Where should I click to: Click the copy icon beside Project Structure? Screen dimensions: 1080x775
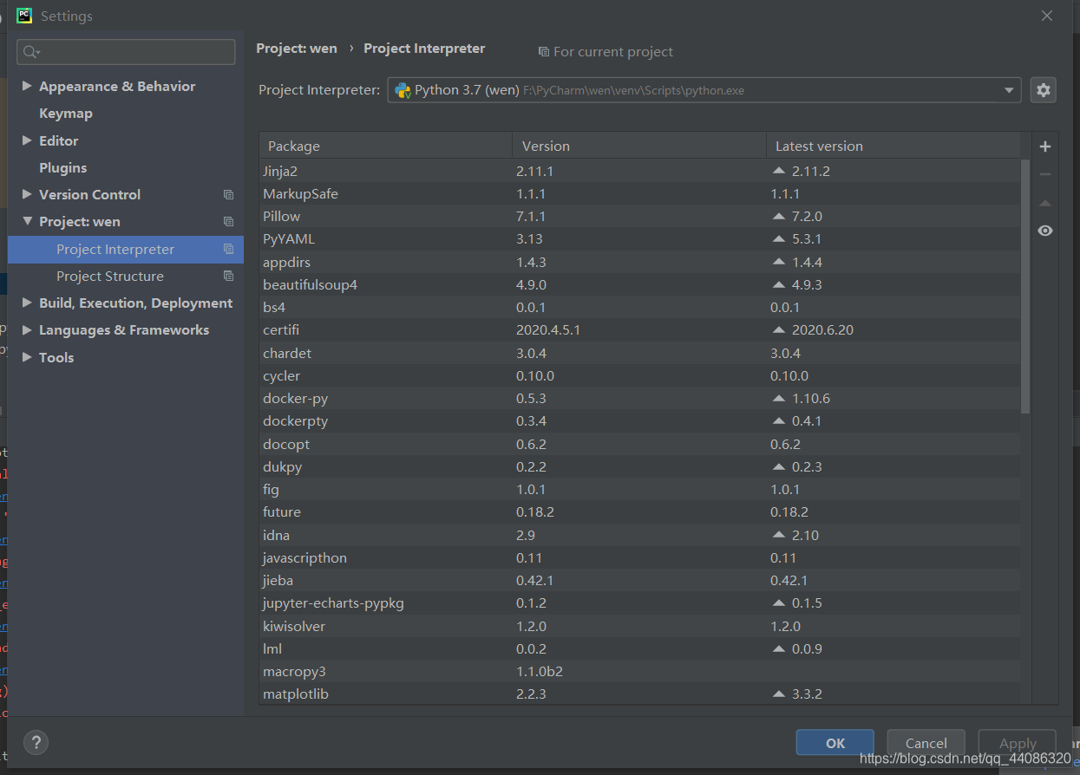pyautogui.click(x=228, y=276)
